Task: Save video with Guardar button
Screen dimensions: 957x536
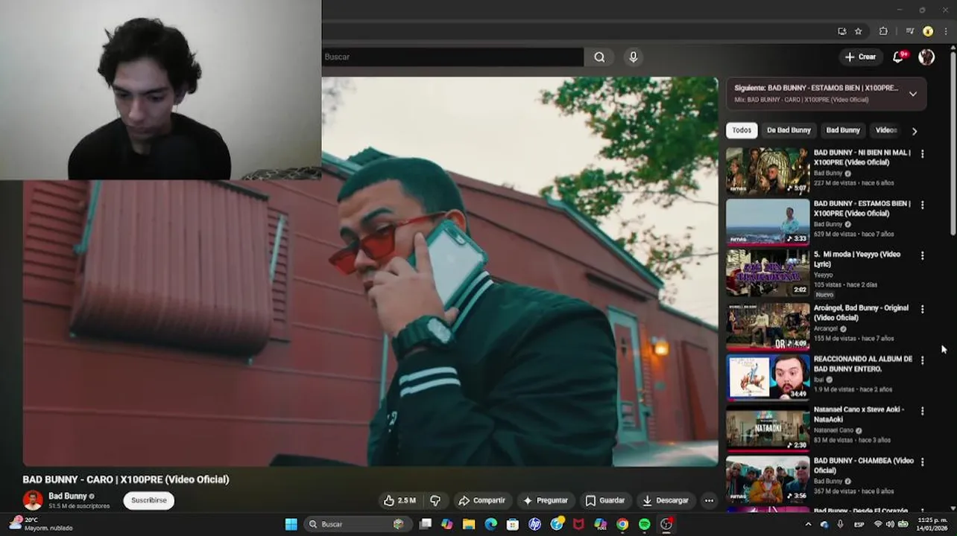Action: pyautogui.click(x=605, y=501)
